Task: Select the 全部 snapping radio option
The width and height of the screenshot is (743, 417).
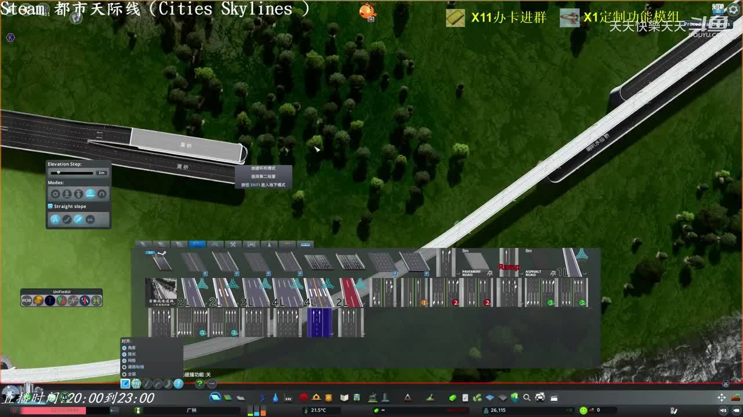Action: click(x=124, y=374)
